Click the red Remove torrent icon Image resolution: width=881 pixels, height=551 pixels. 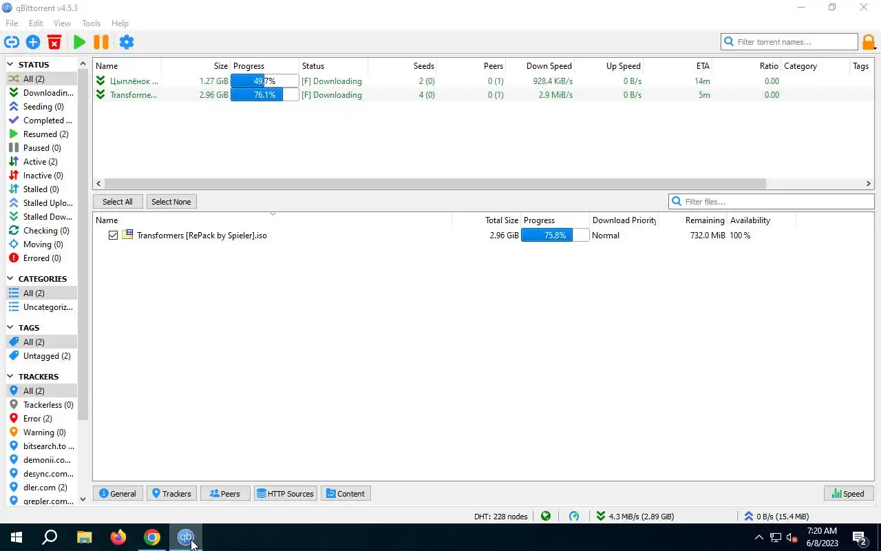(x=54, y=42)
